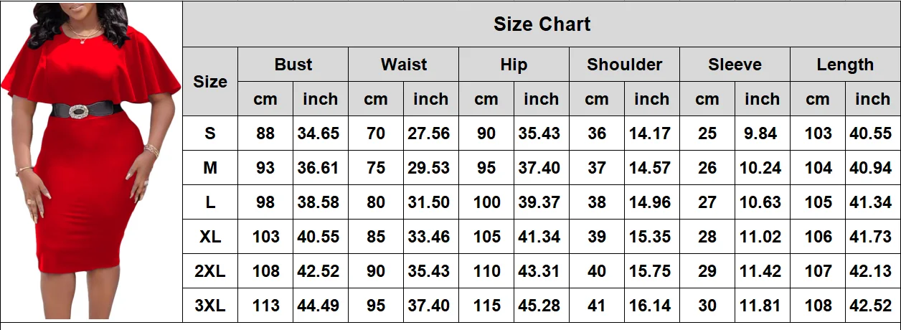Click the red dress product photo

coord(90,160)
